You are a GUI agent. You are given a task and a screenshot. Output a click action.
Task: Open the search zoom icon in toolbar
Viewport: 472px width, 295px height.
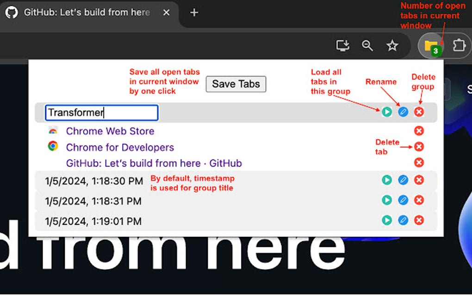[367, 46]
